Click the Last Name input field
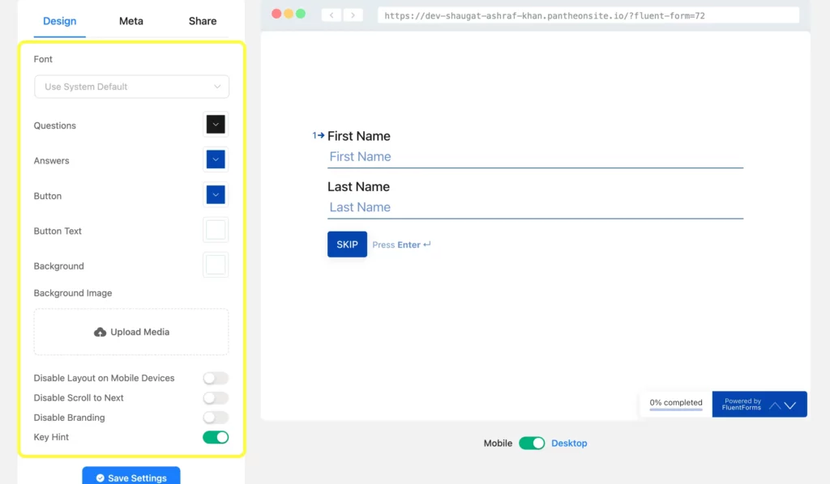 tap(535, 208)
